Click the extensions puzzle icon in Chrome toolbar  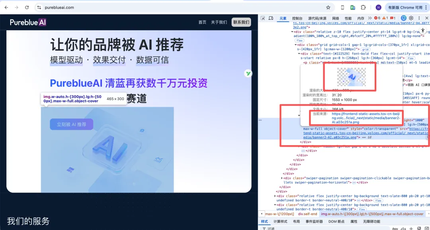coord(363,7)
